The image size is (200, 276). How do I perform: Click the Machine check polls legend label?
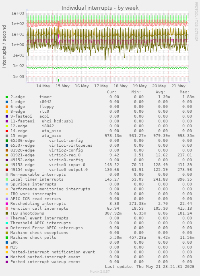click(33, 238)
